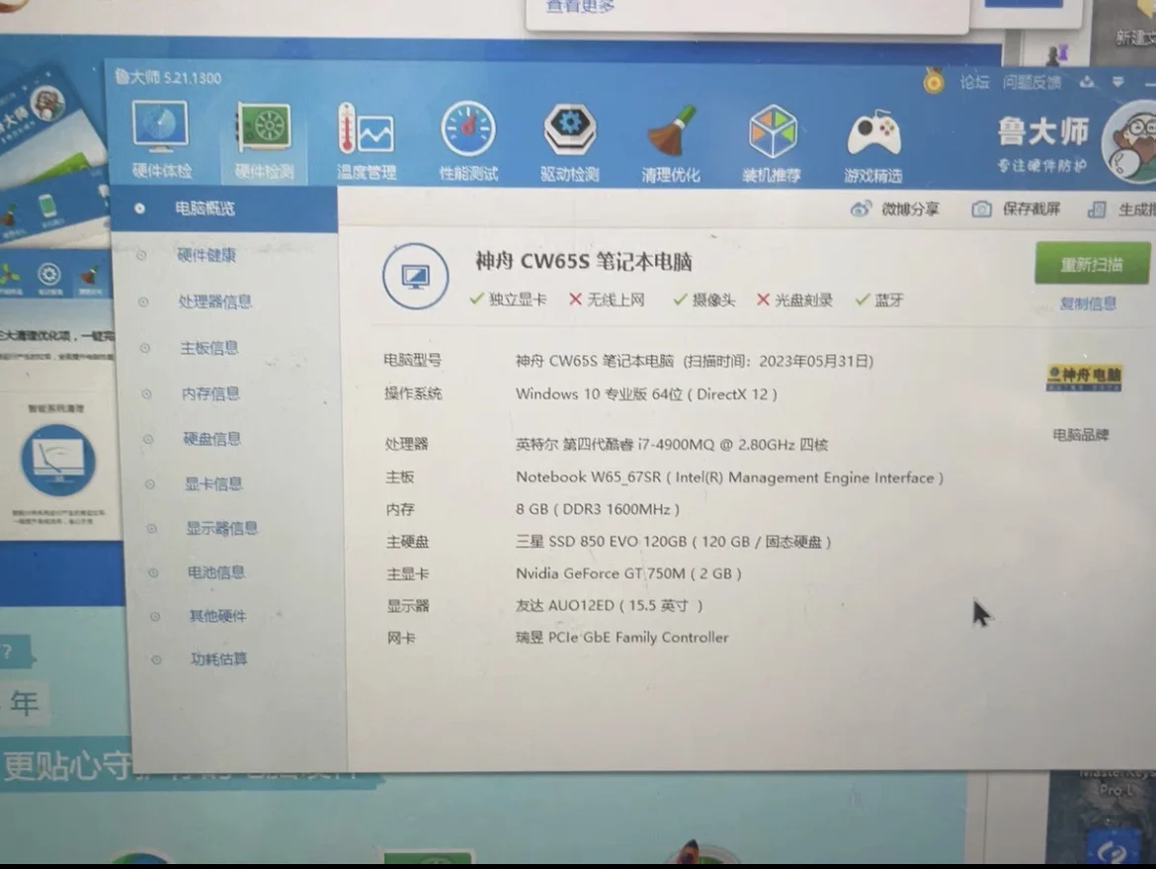This screenshot has height=869, width=1156.
Task: Click the 生成报告 report icon
Action: [1097, 211]
